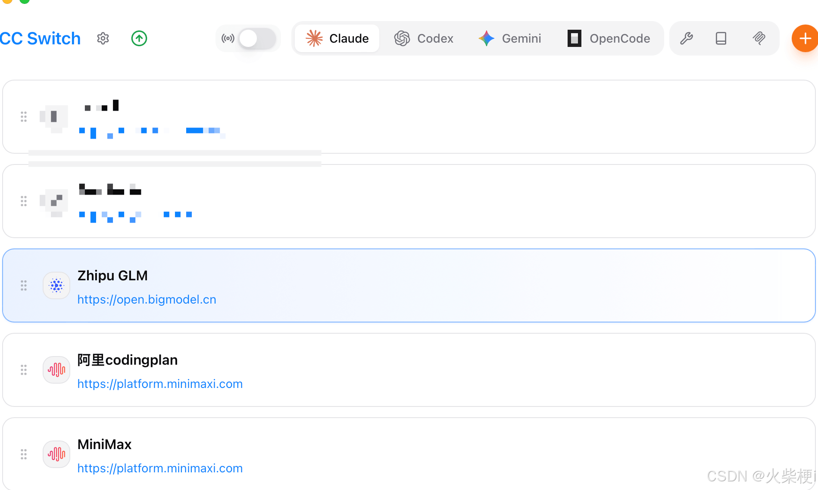
Task: Switch to the Claude tab
Action: tap(337, 38)
